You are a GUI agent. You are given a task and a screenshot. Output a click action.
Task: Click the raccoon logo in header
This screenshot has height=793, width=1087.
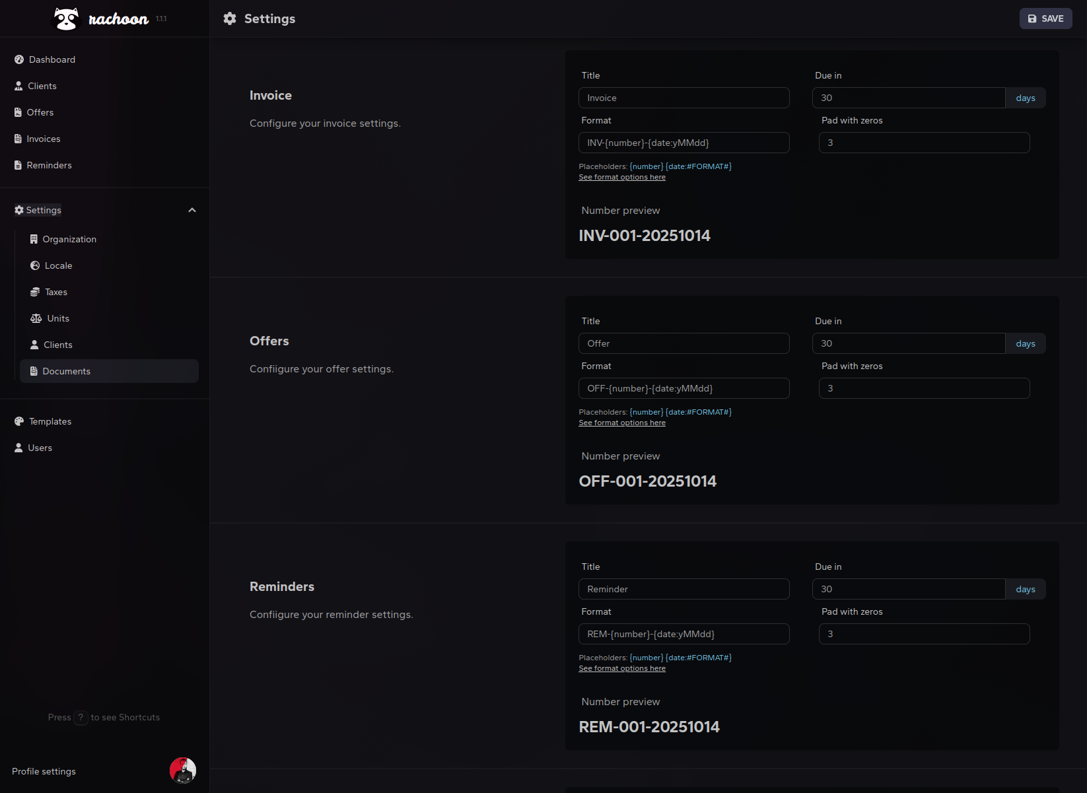click(x=66, y=19)
